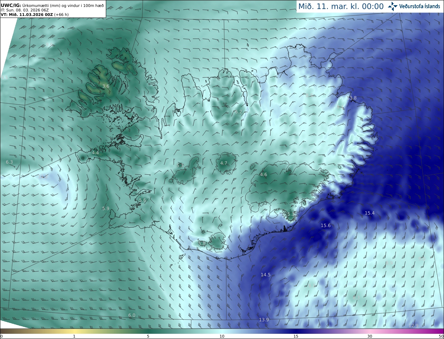Click the 13.9 value at the bottom of the map

click(x=264, y=320)
